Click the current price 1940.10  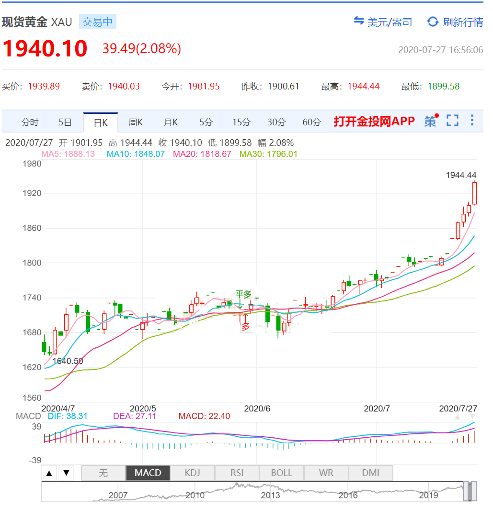pos(45,49)
